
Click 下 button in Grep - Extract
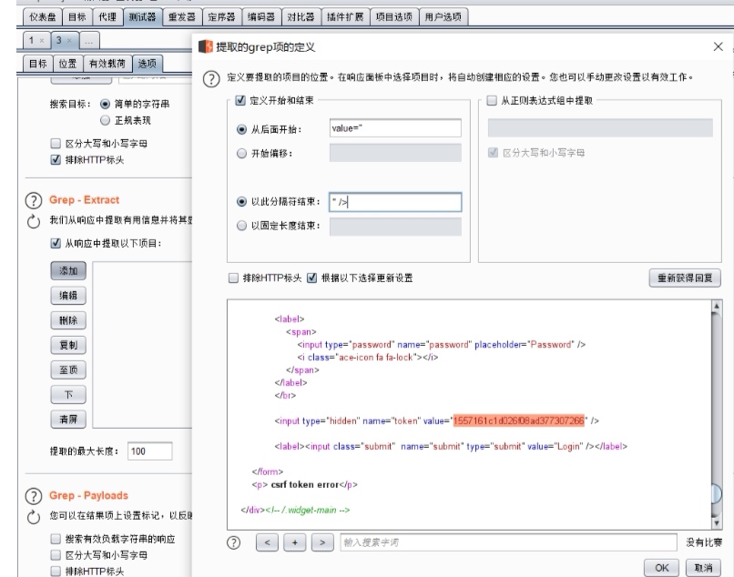[x=68, y=395]
